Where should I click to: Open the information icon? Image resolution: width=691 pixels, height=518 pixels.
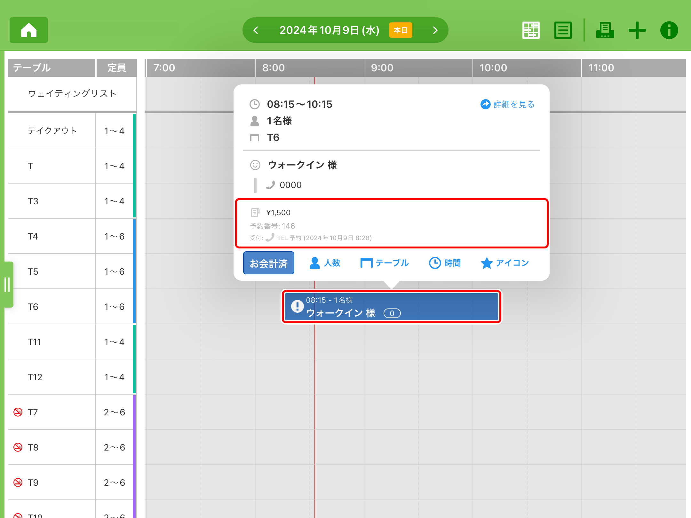pos(669,30)
